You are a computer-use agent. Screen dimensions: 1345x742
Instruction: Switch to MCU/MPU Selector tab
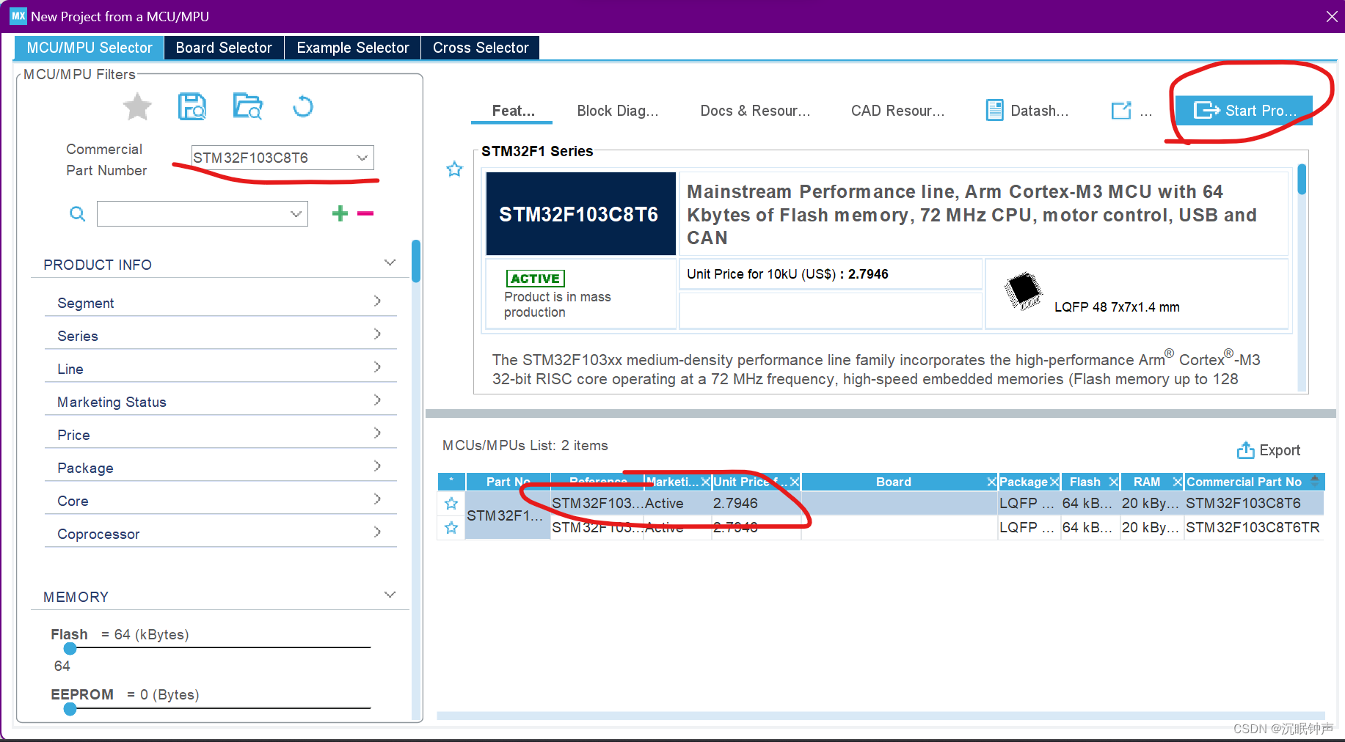pos(89,48)
